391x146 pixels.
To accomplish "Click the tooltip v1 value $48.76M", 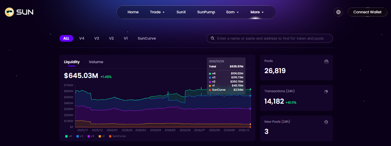I will (238, 86).
